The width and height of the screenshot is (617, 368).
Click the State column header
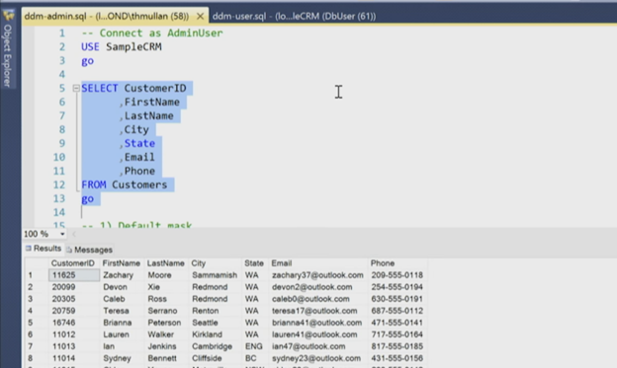(x=254, y=263)
